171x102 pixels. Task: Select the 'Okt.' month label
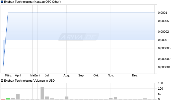pyautogui.click(x=96, y=75)
